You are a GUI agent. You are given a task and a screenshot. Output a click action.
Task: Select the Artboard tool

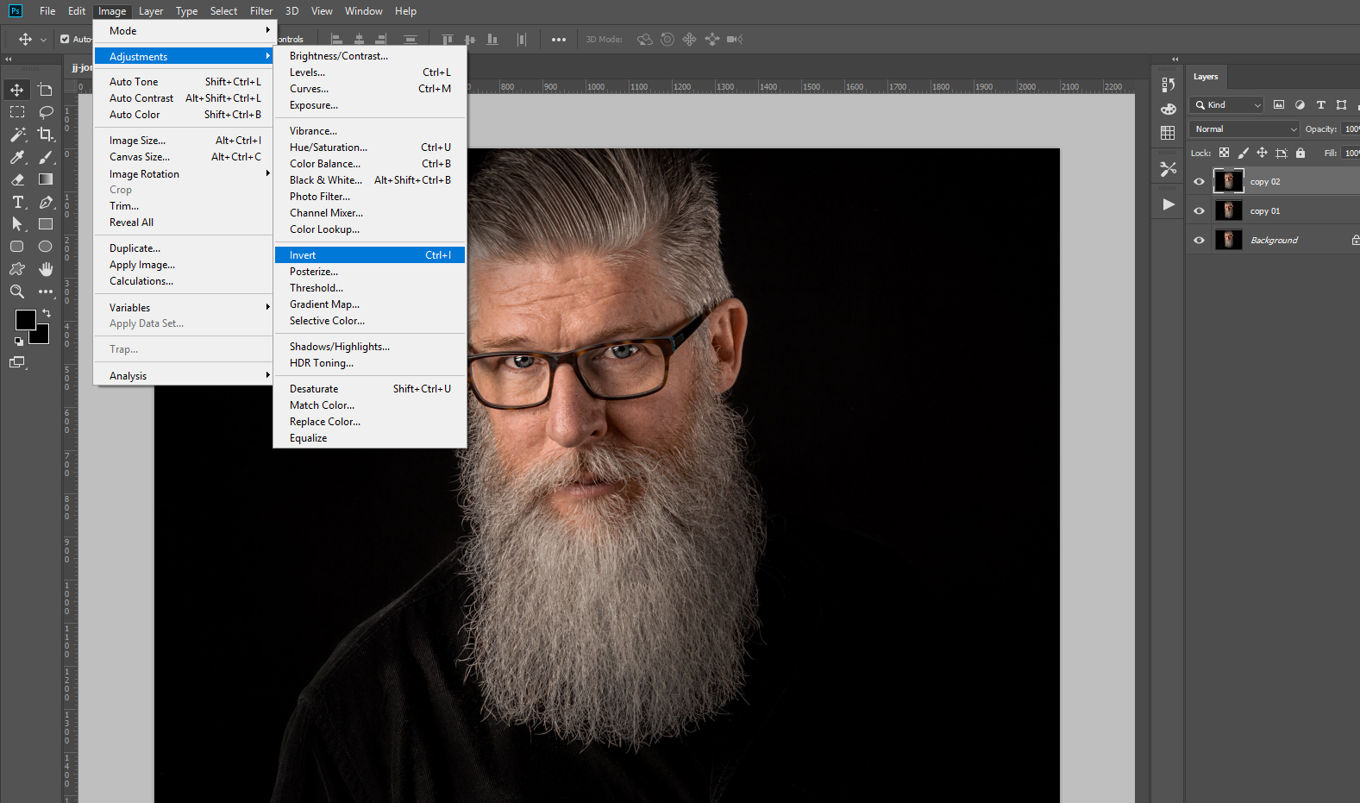click(46, 90)
